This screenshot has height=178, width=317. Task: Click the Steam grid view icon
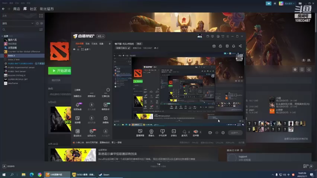[41, 16]
